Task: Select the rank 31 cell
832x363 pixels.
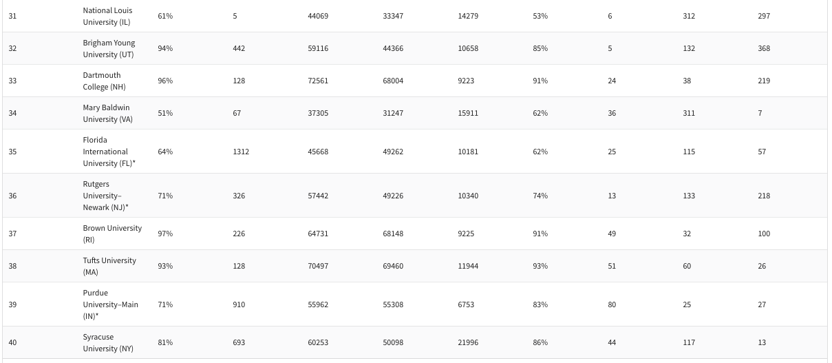Action: pos(12,16)
